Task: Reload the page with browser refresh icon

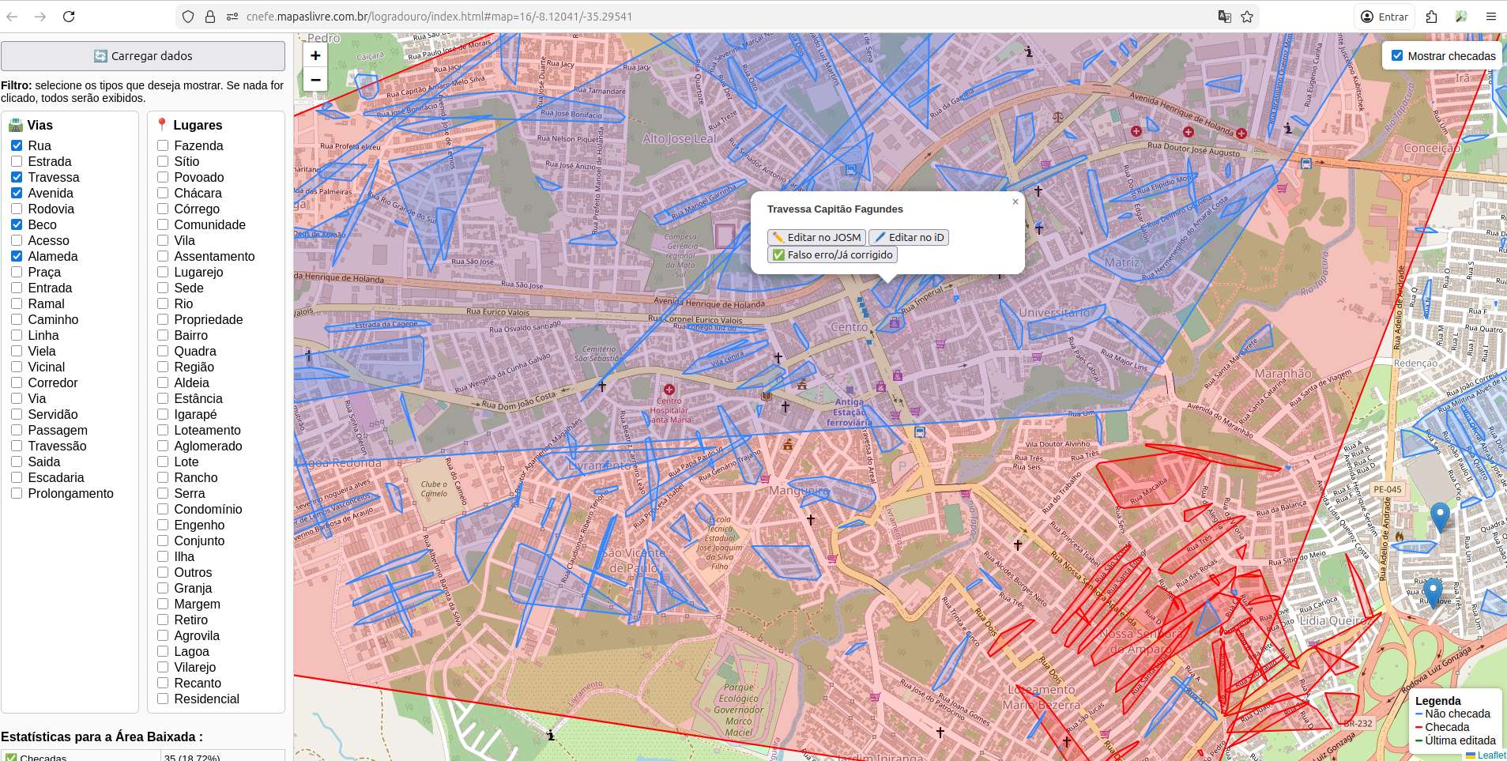Action: 69,17
